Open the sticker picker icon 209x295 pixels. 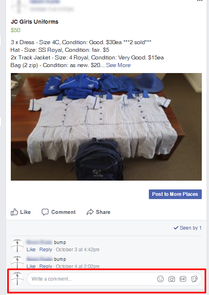[x=194, y=279]
